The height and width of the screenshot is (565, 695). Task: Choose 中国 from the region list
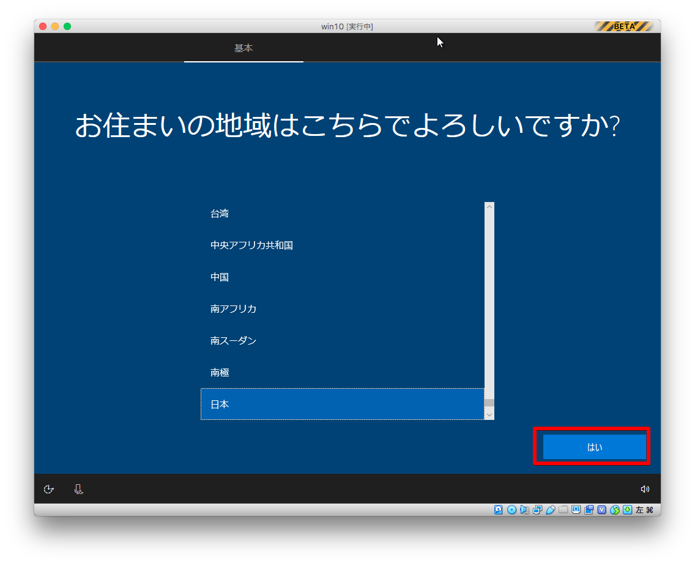(342, 277)
